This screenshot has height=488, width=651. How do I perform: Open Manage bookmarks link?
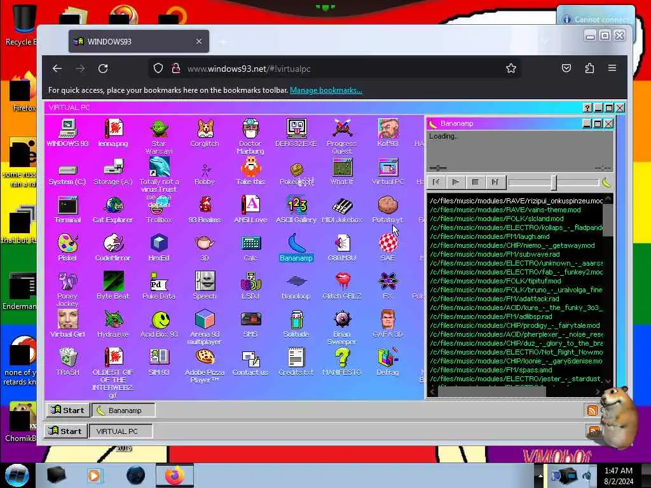pos(326,90)
